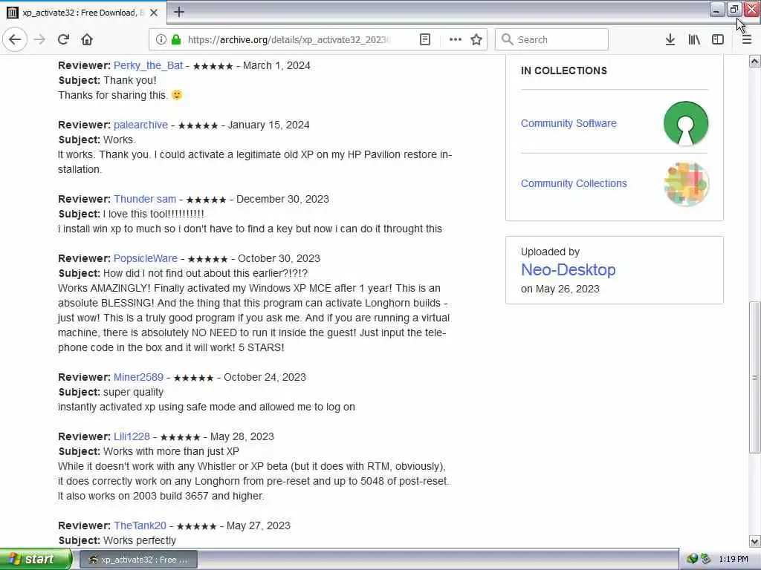This screenshot has height=570, width=761.
Task: Click the smiley emoji in Perky_the_Bat review
Action: 177,94
